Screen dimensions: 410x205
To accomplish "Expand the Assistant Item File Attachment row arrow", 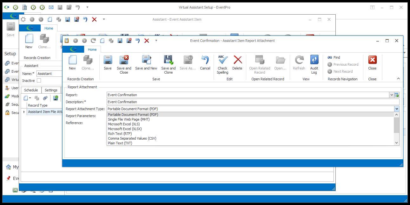I will pos(24,112).
